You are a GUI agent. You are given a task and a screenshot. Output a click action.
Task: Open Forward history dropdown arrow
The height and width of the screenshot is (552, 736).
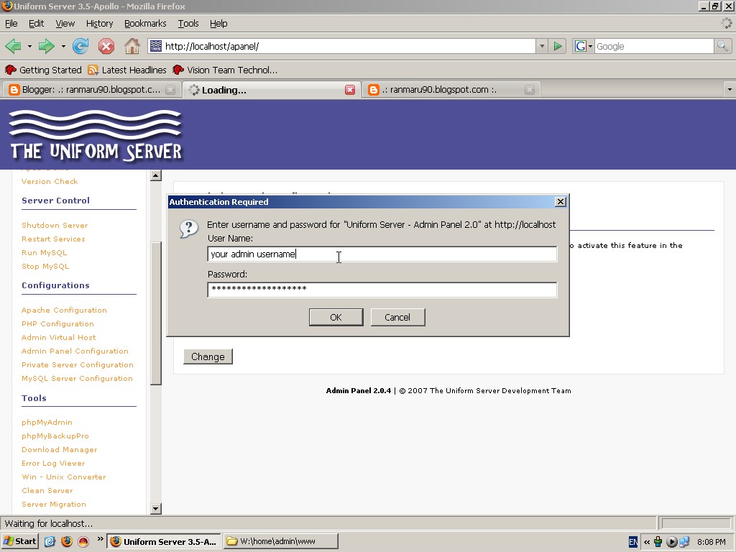coord(63,47)
